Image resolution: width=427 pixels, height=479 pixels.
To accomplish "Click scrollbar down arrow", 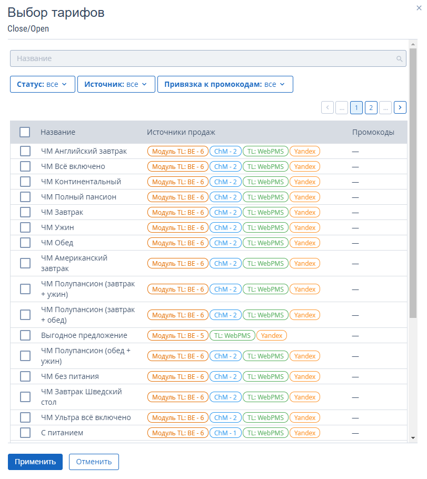I will coord(413,437).
